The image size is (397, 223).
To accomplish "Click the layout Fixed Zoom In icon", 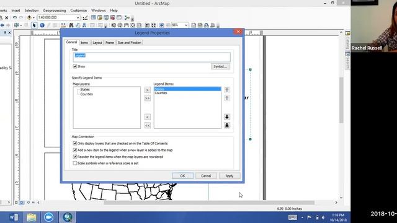I will (x=147, y=25).
